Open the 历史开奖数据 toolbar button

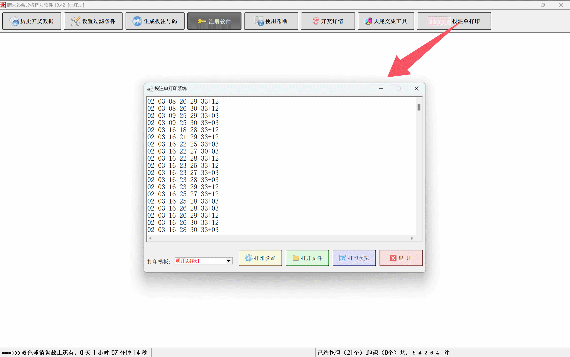click(32, 21)
